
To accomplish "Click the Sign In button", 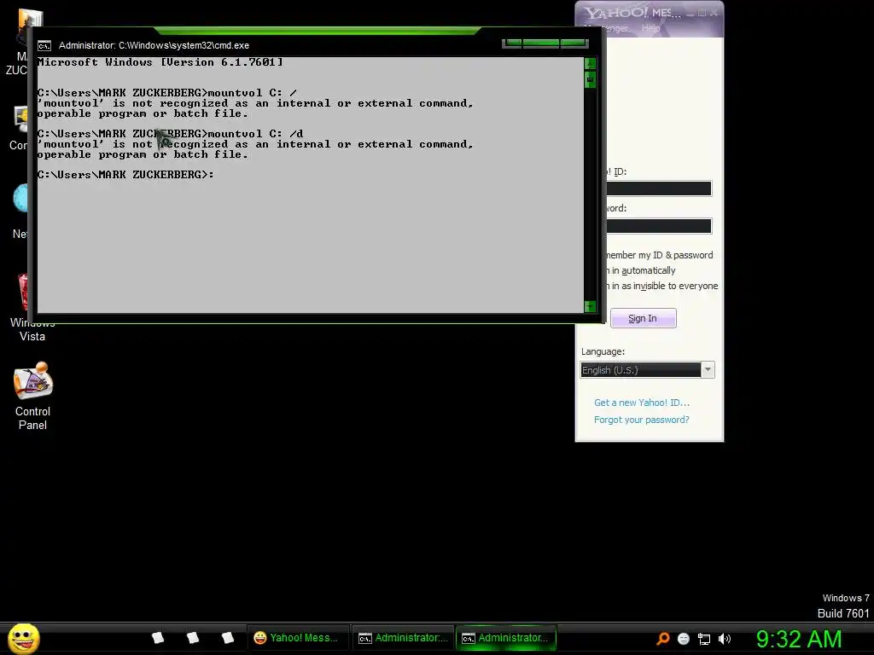I will 644,318.
